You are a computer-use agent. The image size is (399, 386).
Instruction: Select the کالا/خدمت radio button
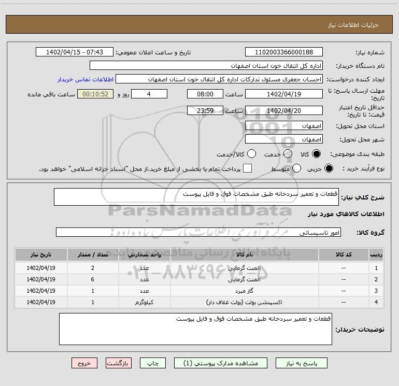(x=251, y=154)
